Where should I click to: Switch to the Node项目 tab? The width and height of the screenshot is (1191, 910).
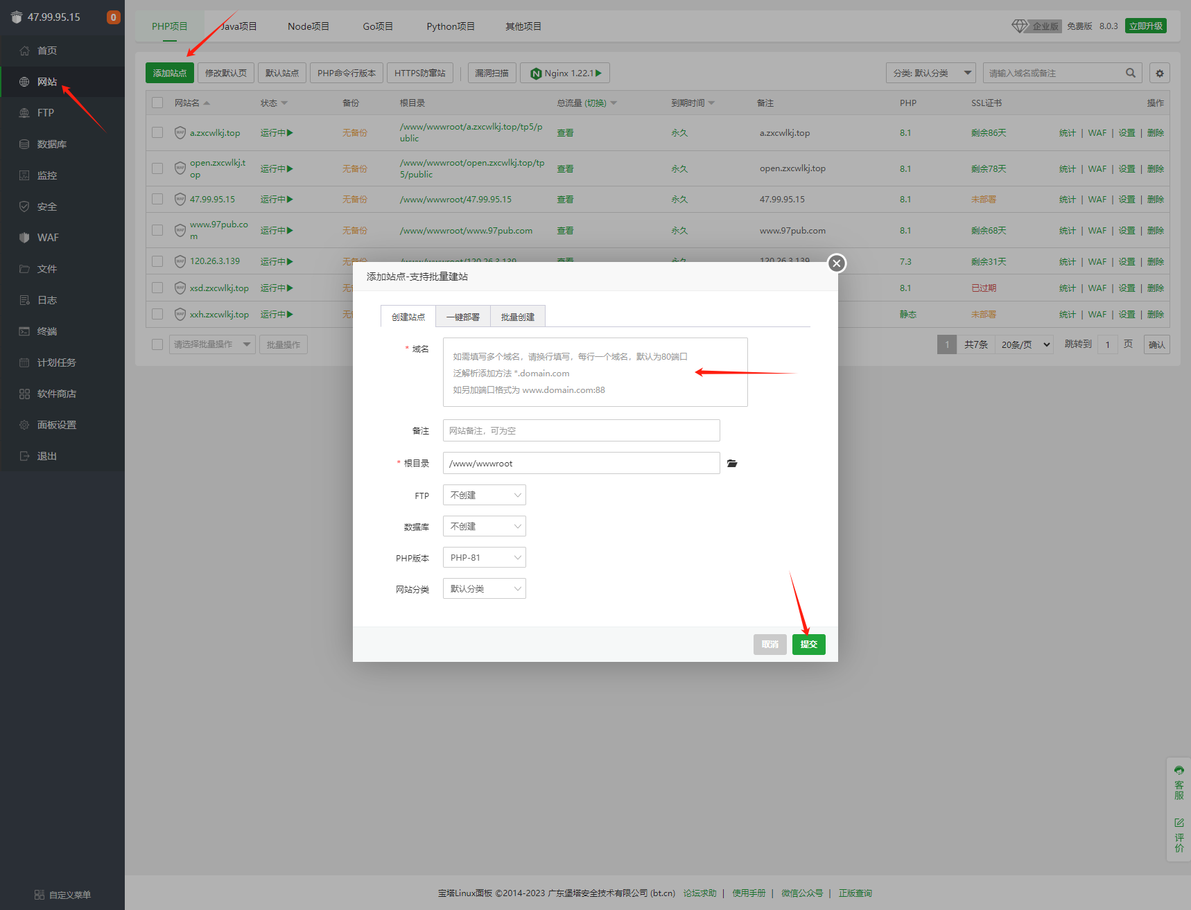pyautogui.click(x=308, y=26)
